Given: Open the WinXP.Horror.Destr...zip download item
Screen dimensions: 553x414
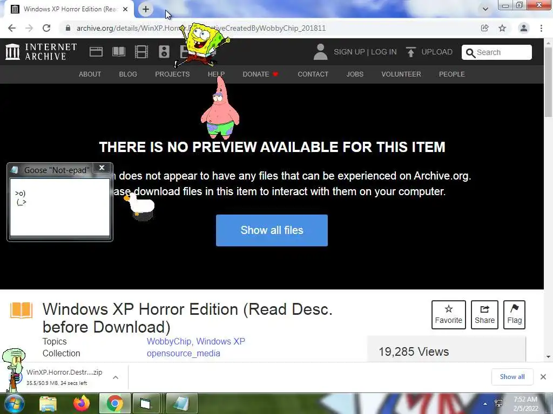Looking at the screenshot, I should [x=64, y=377].
